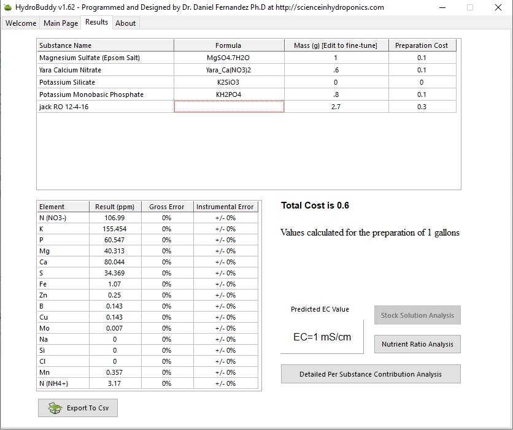Select the Results tab
This screenshot has height=430, width=513.
pos(96,22)
